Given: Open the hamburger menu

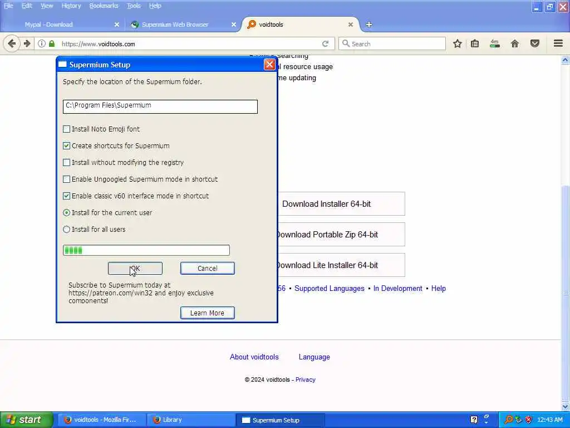Looking at the screenshot, I should pyautogui.click(x=558, y=43).
